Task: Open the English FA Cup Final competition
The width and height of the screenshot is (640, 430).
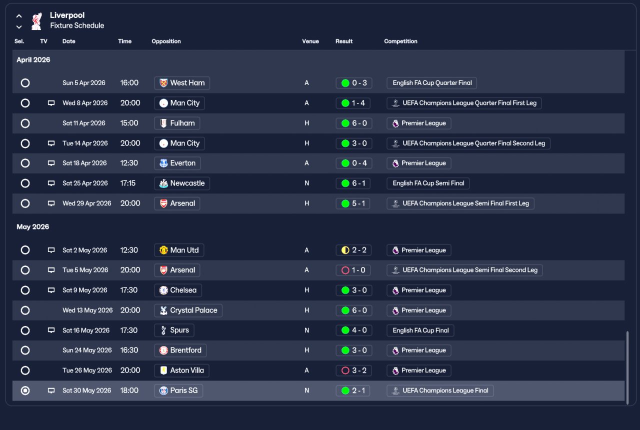Action: [420, 330]
